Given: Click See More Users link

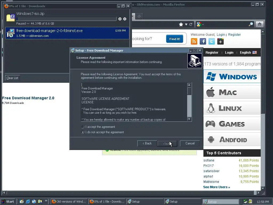Looking at the screenshot, I should (216, 187).
